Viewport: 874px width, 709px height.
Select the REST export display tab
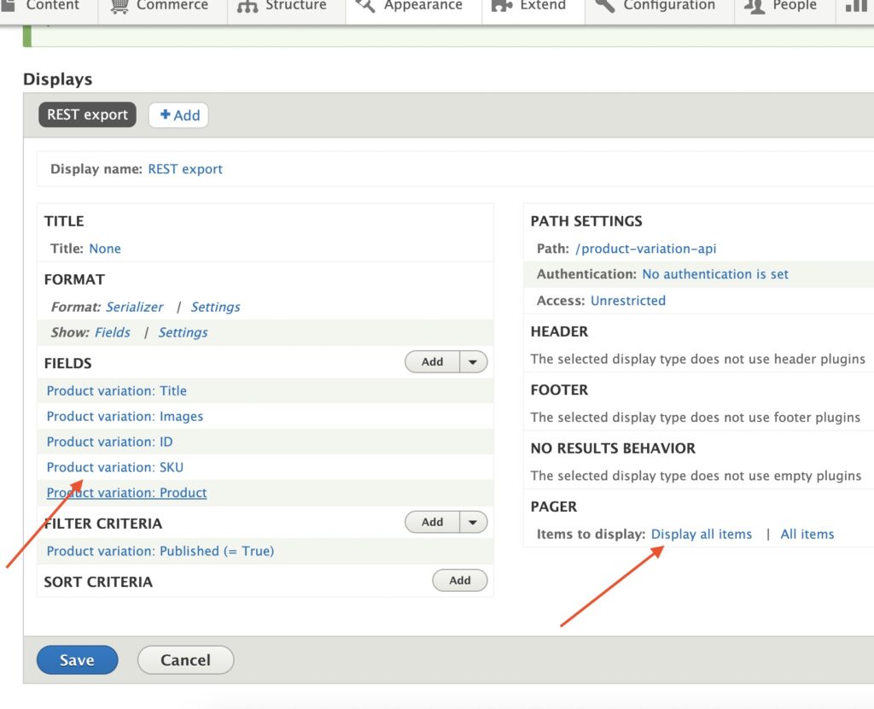tap(86, 114)
